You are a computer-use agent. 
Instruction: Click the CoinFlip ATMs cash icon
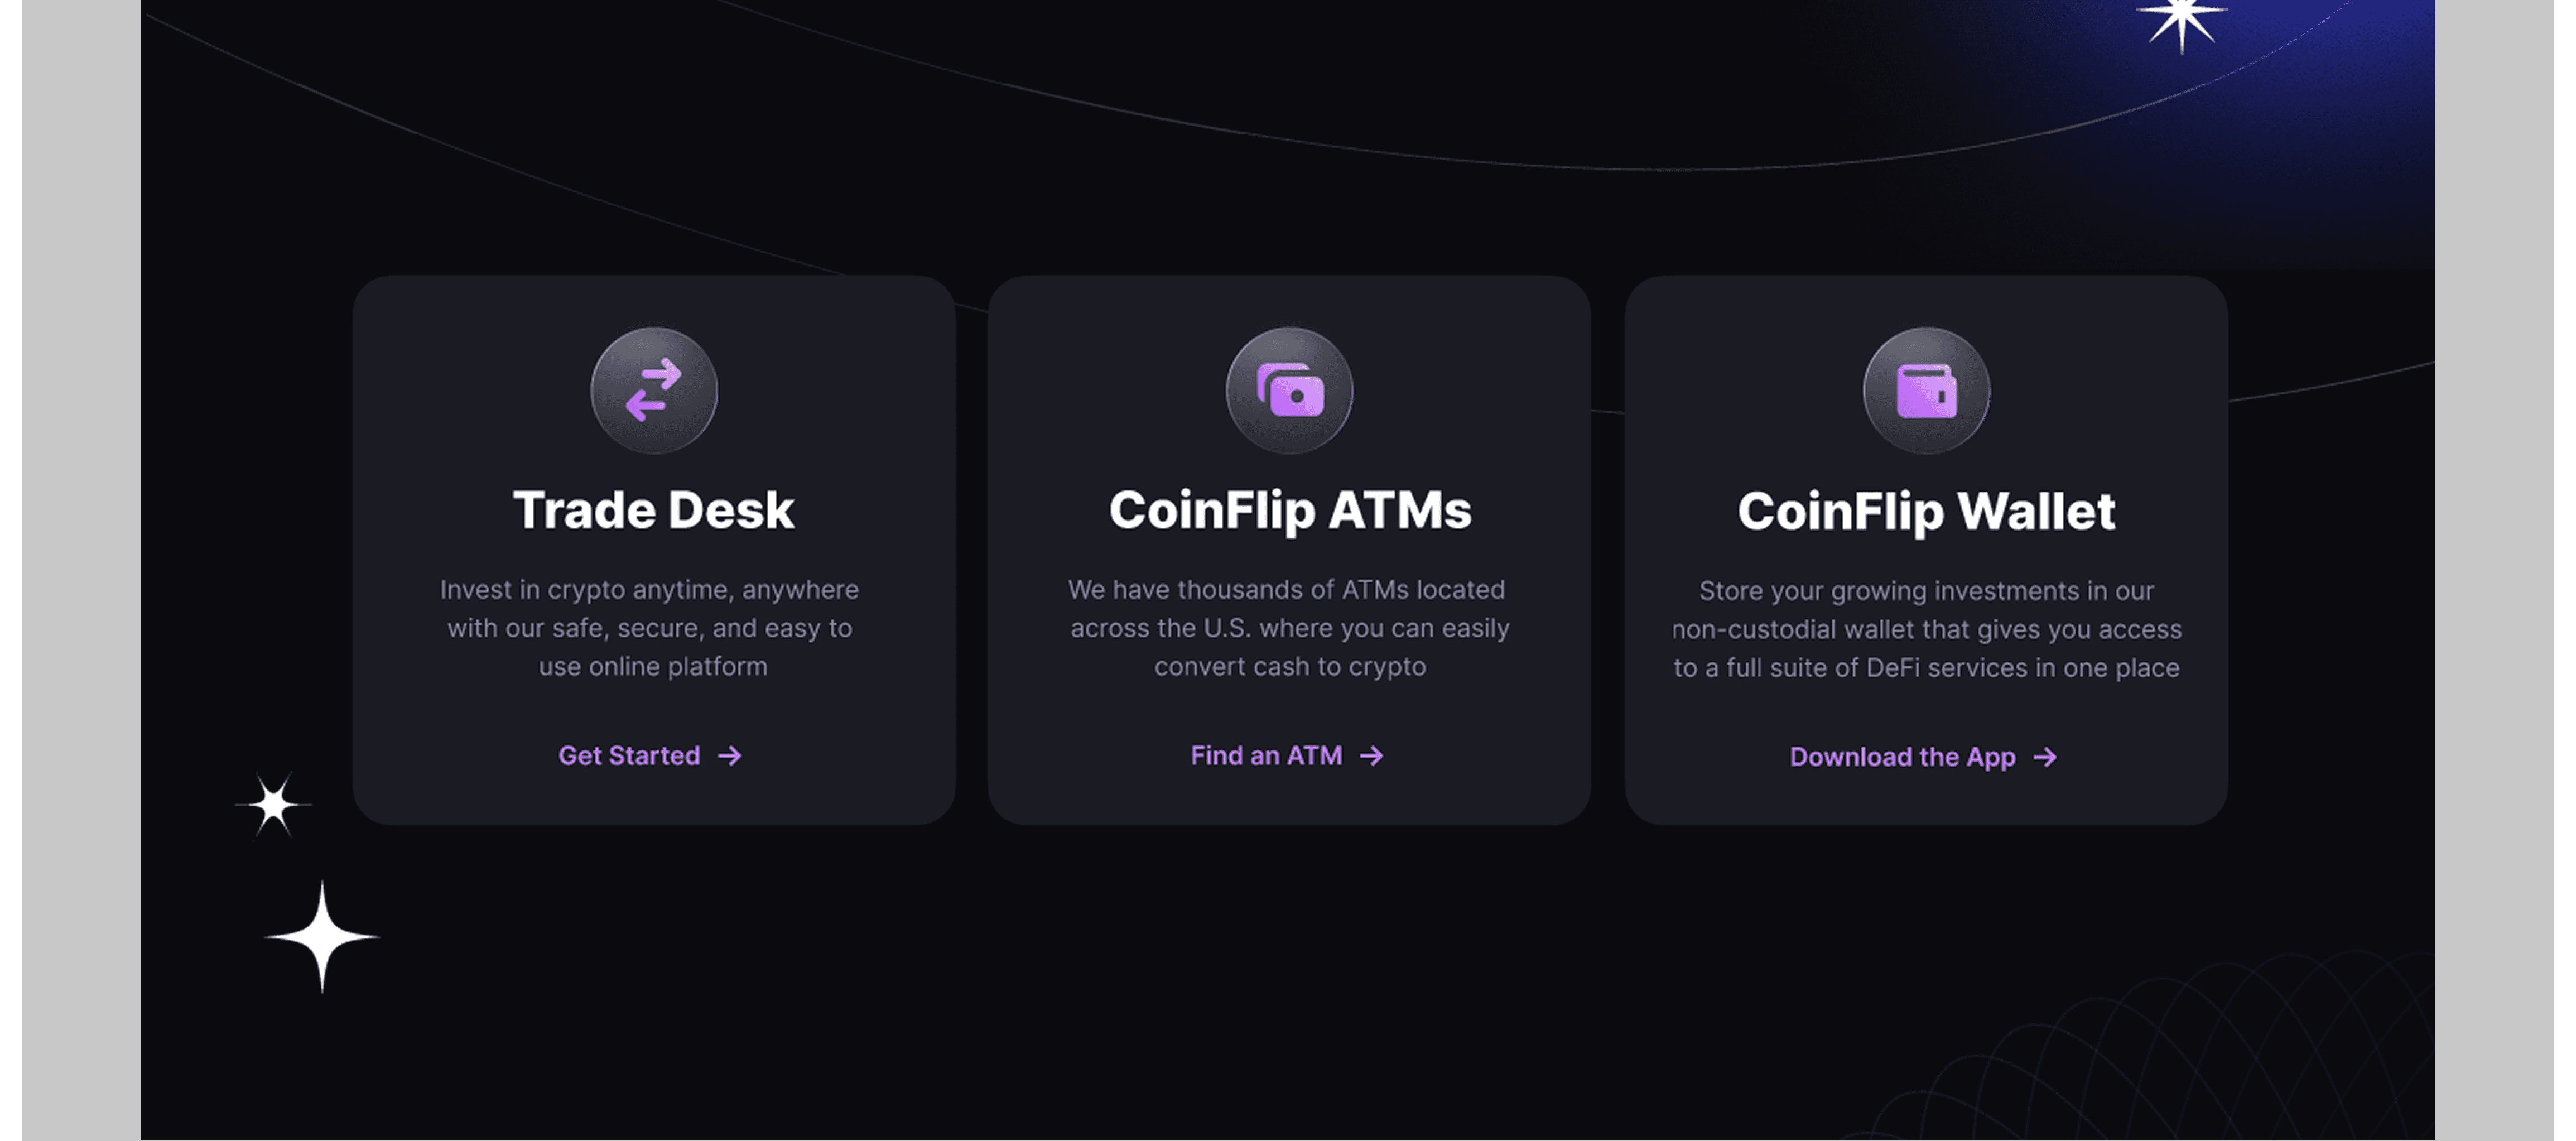[x=1289, y=390]
